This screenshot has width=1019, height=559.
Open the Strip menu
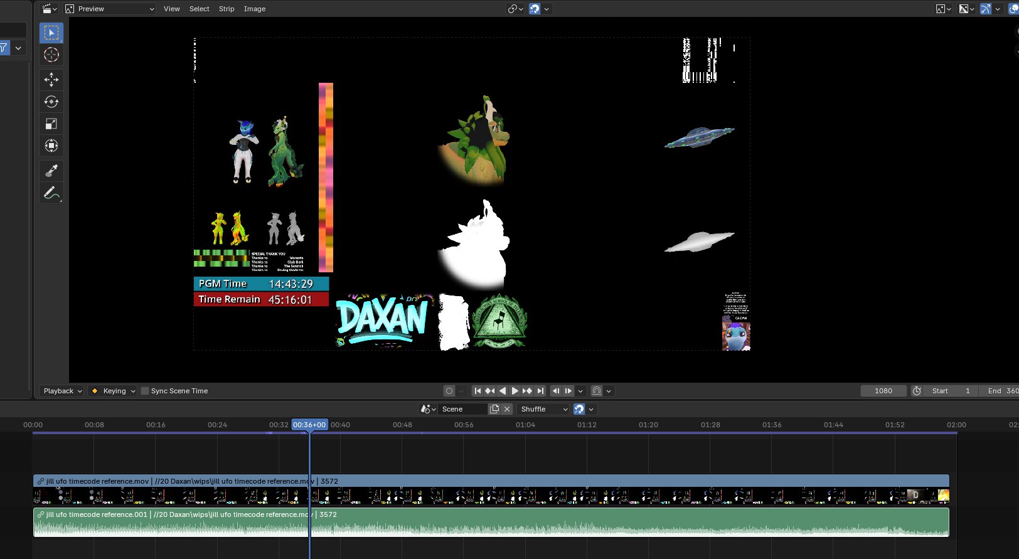click(227, 9)
